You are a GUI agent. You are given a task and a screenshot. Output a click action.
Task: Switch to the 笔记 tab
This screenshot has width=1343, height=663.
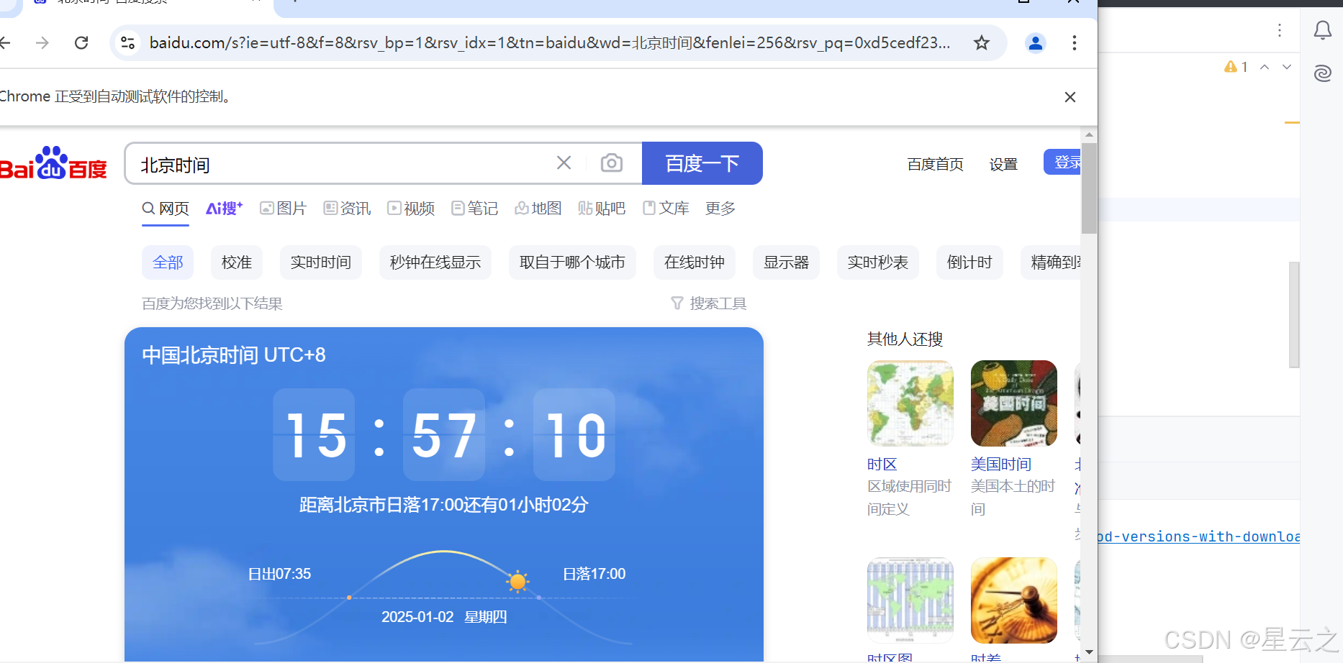tap(475, 209)
